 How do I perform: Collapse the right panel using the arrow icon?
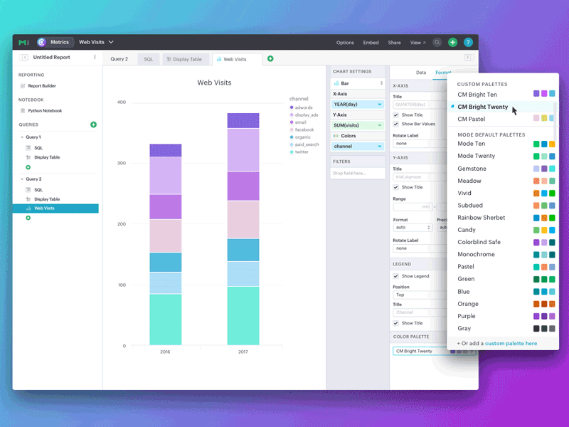[469, 58]
